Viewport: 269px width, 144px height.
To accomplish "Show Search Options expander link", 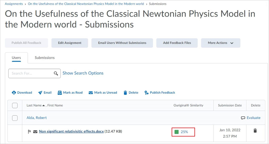I will click(83, 73).
